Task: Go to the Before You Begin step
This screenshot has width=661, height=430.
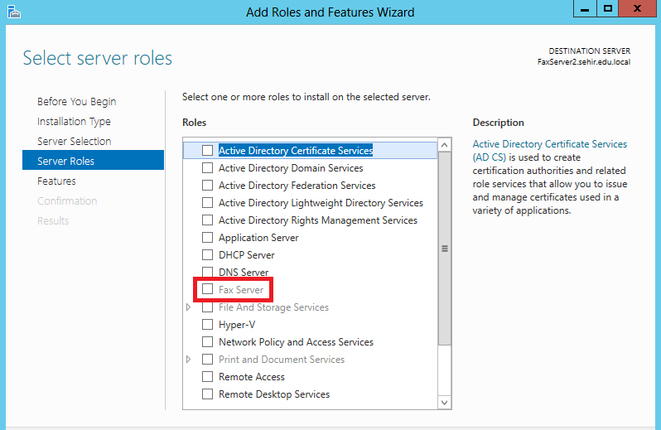Action: [76, 102]
